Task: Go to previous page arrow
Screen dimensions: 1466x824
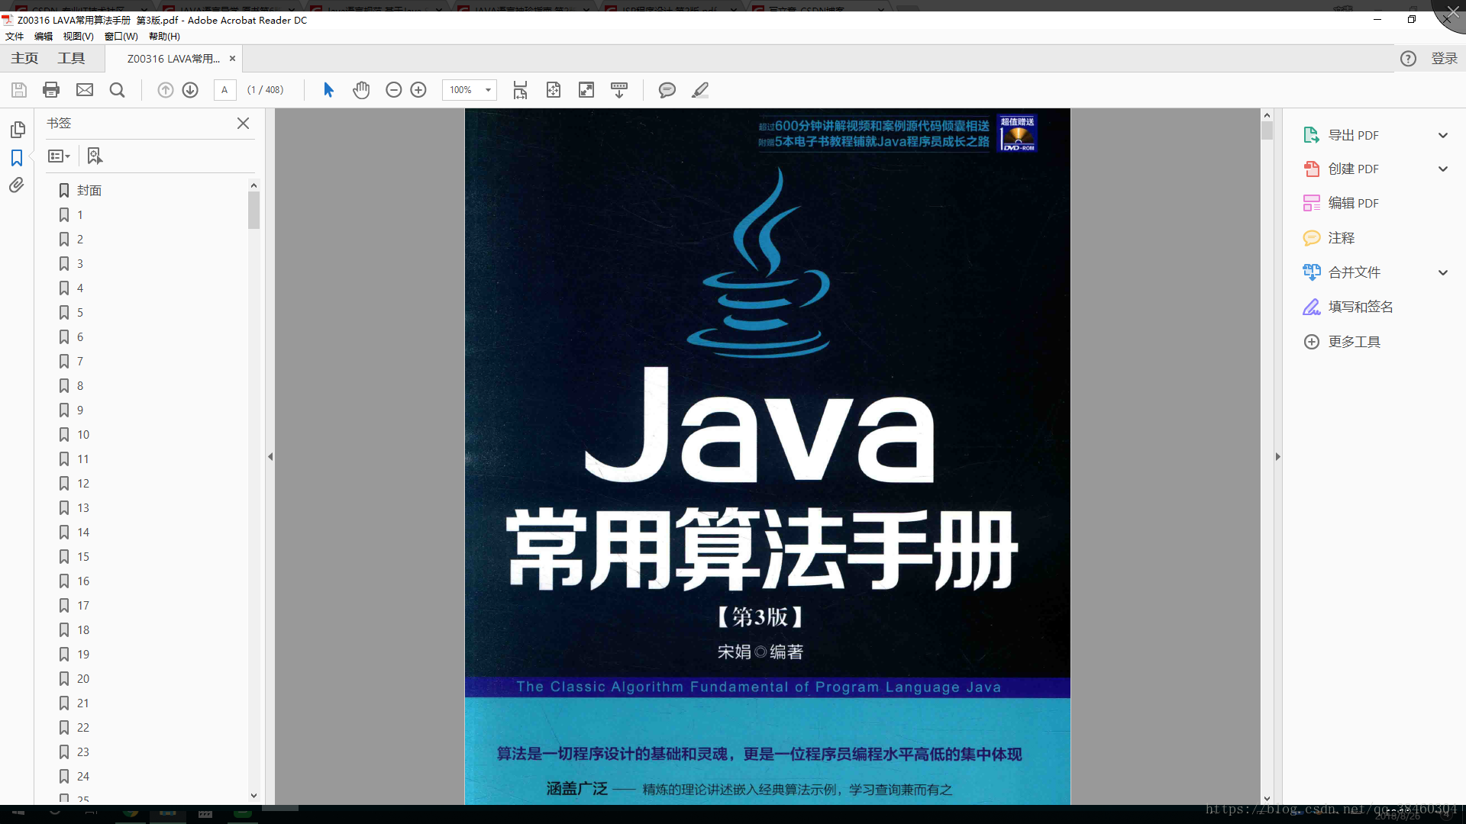Action: pos(165,90)
